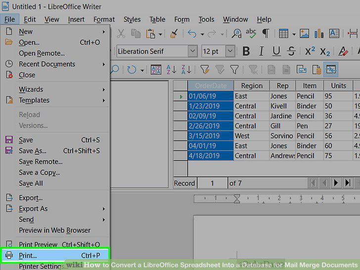360x270 pixels.
Task: Click the record number field
Action: pyautogui.click(x=212, y=183)
